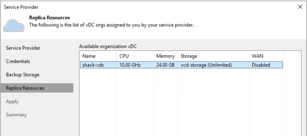Select the Apply step in the sidebar

coord(12,101)
